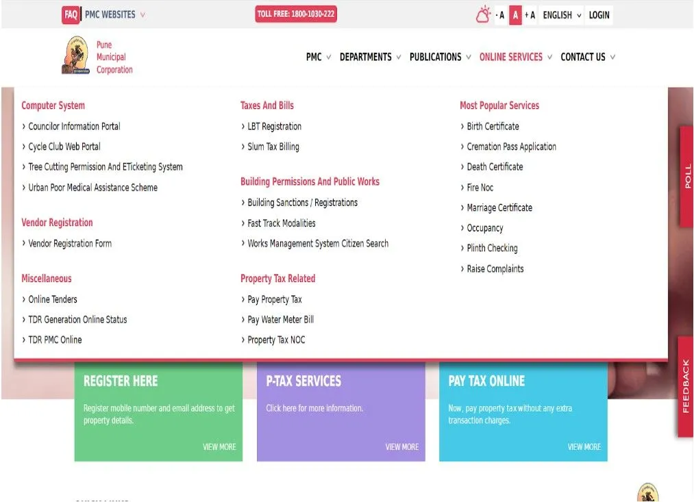The image size is (694, 502).
Task: Open the Publications menu
Action: pyautogui.click(x=440, y=57)
